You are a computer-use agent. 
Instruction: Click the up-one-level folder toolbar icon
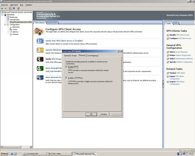coord(10,9)
